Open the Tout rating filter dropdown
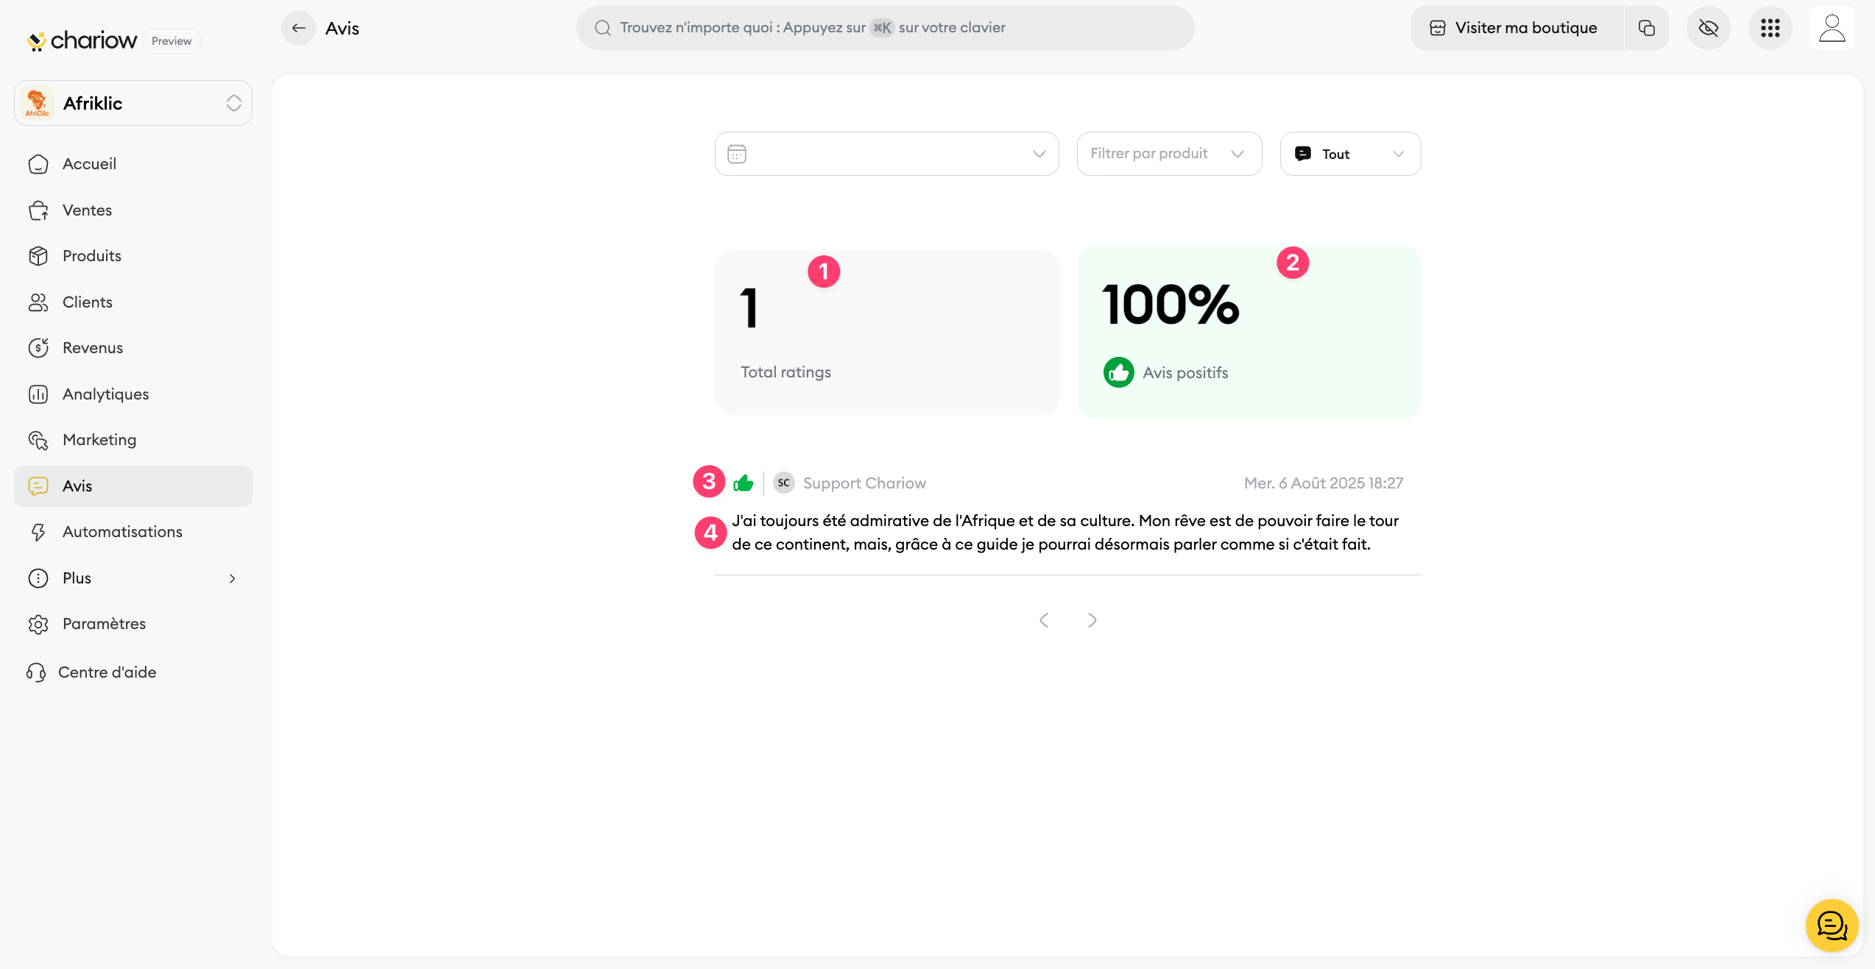 coord(1349,154)
